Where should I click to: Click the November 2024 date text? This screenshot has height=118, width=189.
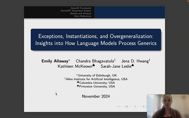coord(96,96)
